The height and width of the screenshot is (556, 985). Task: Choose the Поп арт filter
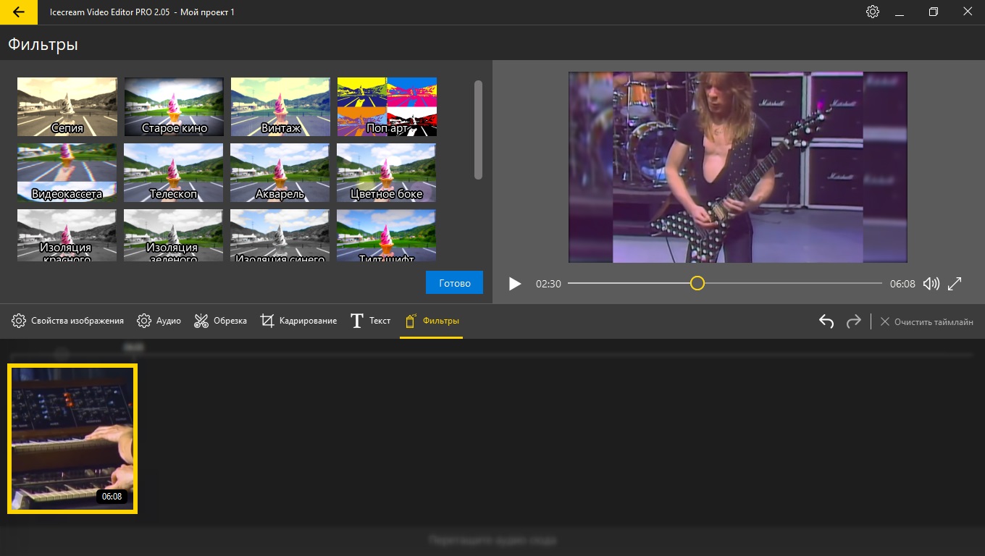point(387,106)
